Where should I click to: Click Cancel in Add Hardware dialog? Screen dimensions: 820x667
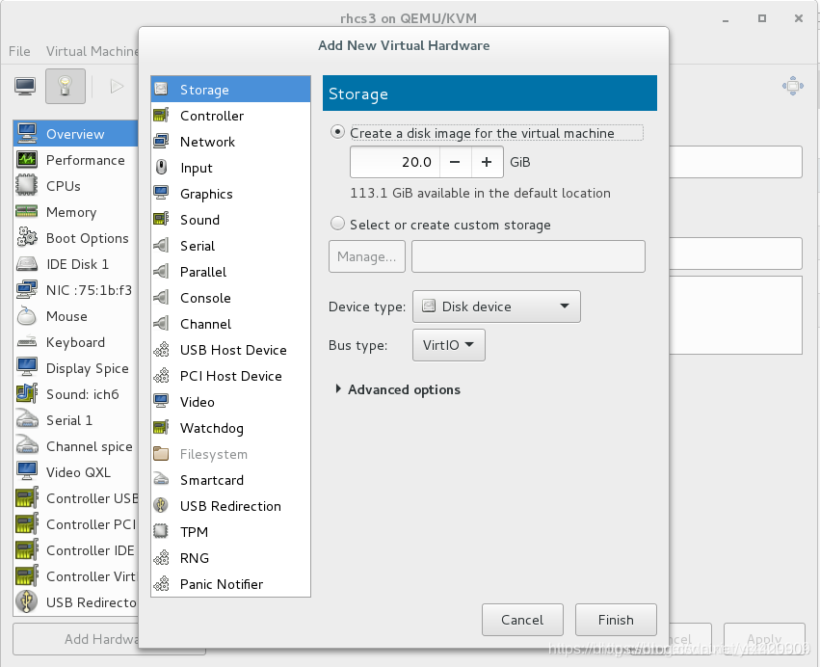tap(522, 620)
